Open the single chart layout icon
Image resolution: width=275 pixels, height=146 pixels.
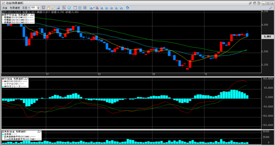point(75,8)
